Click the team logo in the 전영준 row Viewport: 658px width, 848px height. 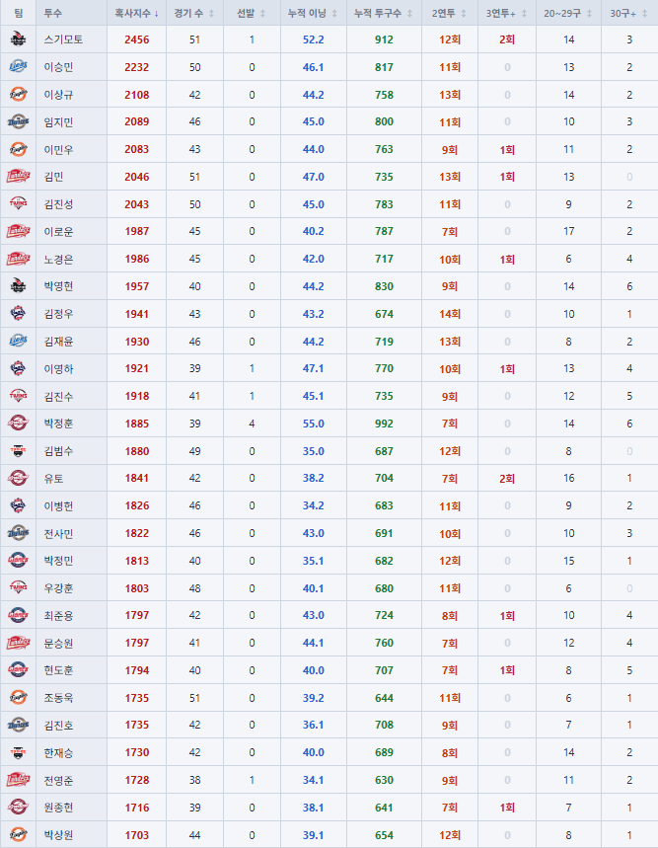pos(18,780)
